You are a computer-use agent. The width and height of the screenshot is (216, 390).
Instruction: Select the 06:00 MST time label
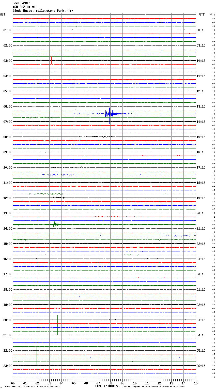8,107
